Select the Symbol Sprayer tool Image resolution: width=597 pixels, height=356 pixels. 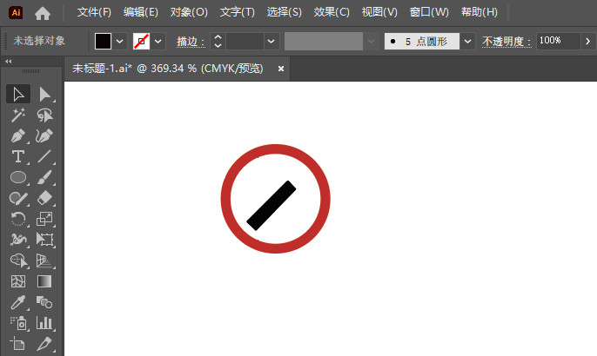point(18,323)
